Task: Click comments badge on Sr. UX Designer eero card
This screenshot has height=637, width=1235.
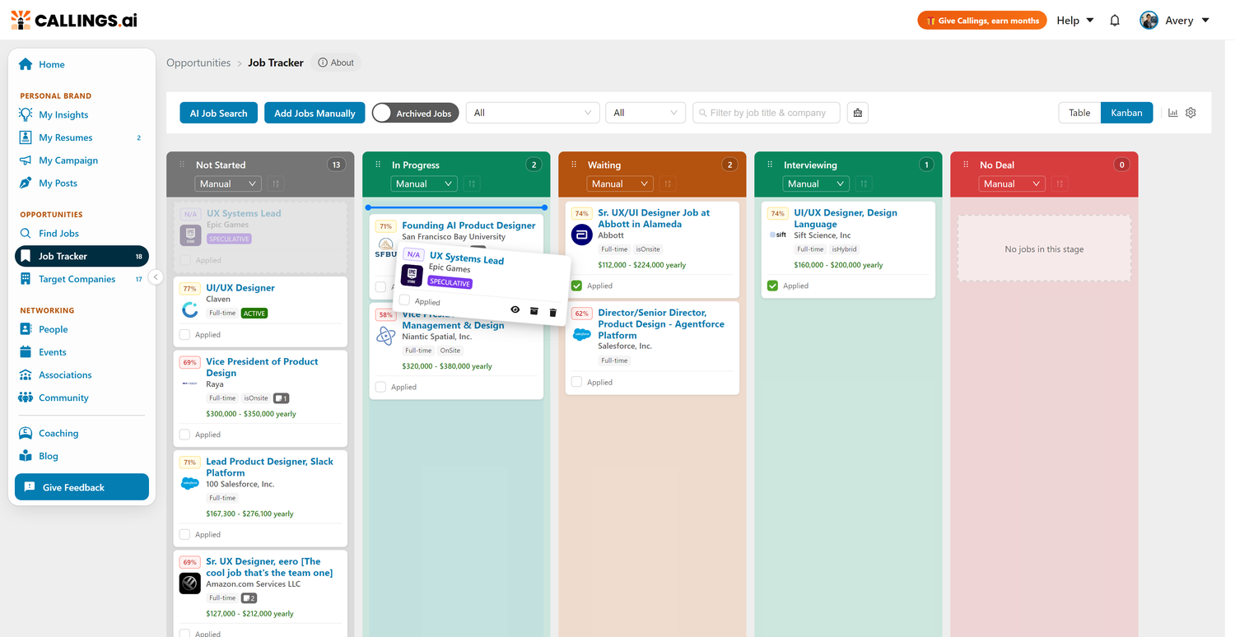Action: (x=249, y=598)
